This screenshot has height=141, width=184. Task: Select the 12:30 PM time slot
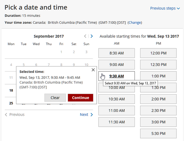(x=158, y=64)
